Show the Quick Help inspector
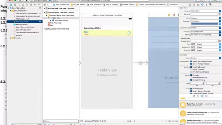 coord(194,5)
